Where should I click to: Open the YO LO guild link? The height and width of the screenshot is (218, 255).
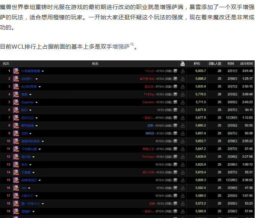coord(150,71)
